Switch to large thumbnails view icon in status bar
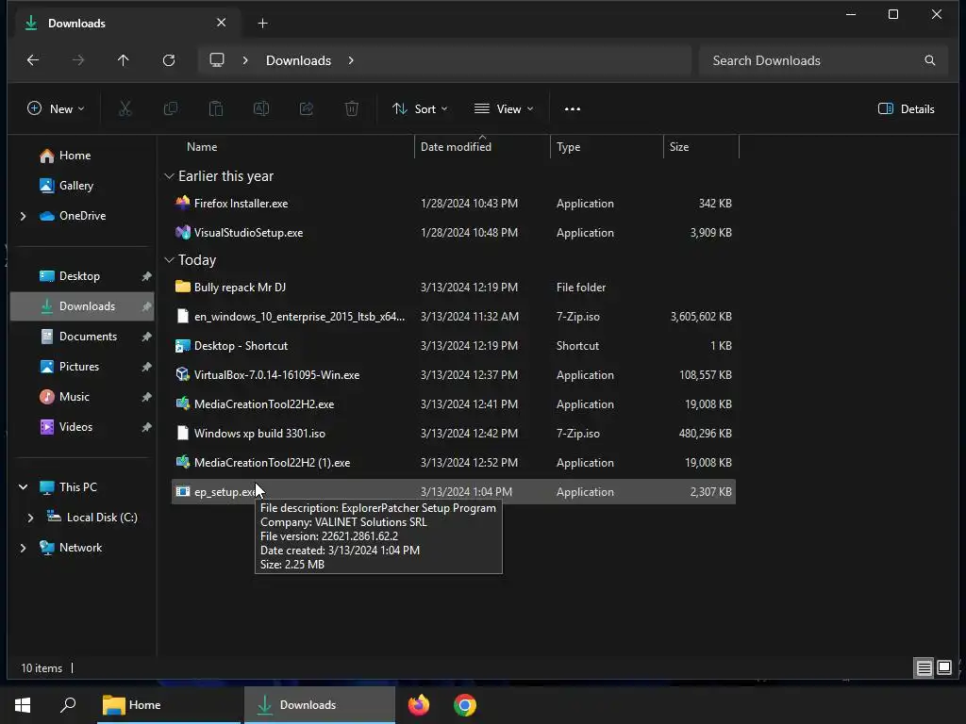 (944, 668)
